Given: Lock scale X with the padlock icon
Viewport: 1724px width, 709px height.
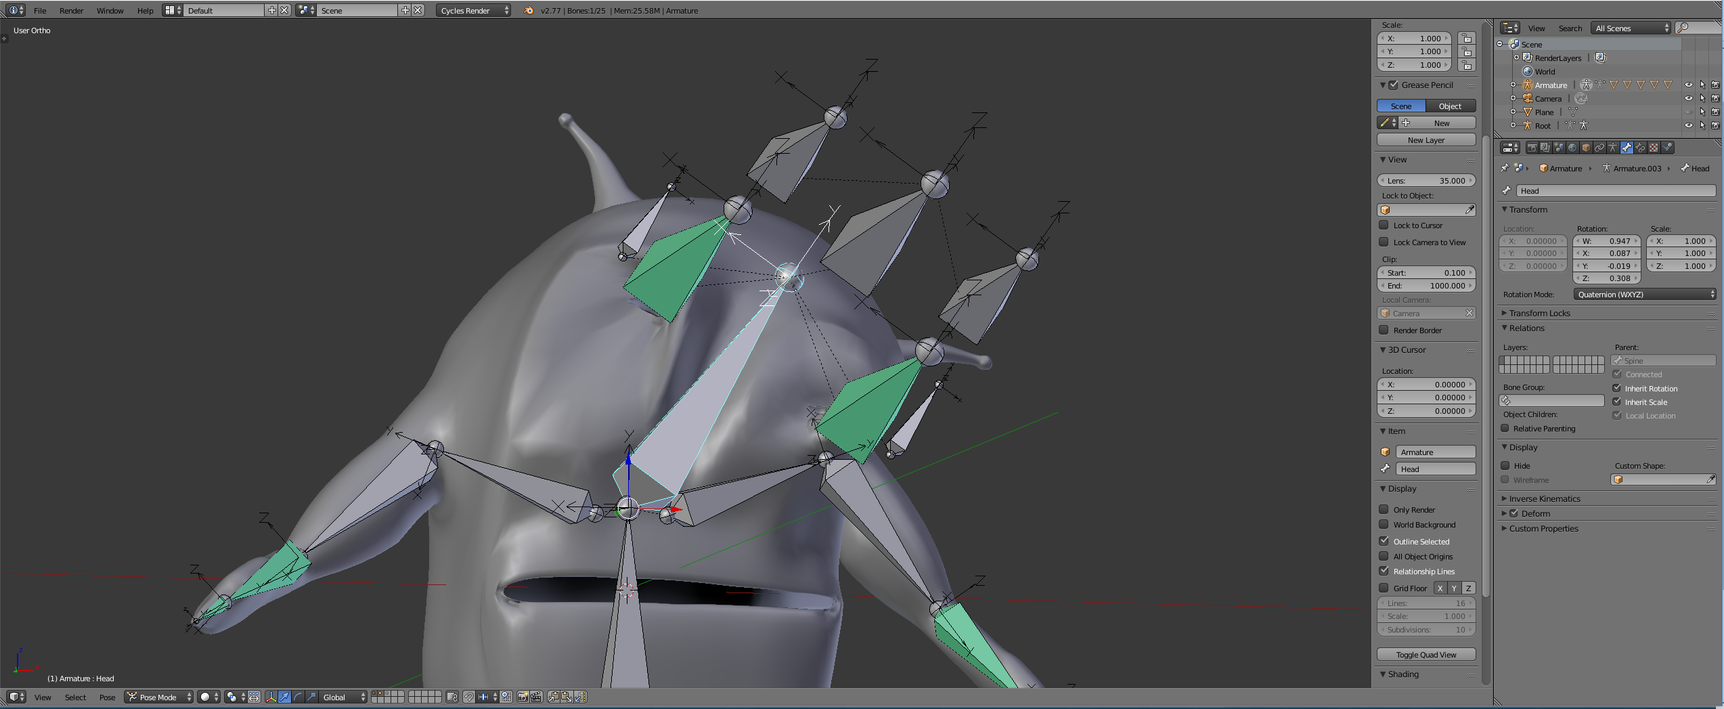Looking at the screenshot, I should coord(1466,39).
